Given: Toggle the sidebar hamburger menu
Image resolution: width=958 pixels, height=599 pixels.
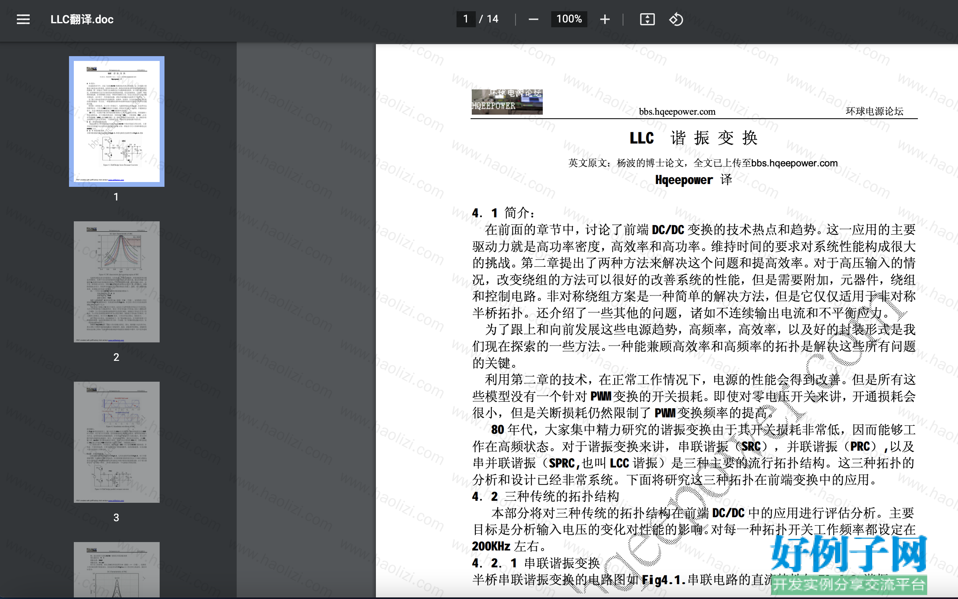Looking at the screenshot, I should (x=23, y=19).
